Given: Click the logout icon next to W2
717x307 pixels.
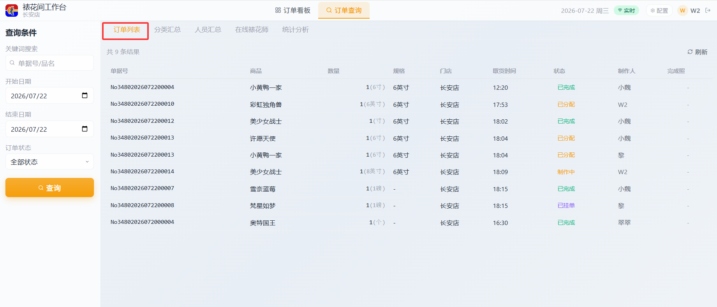Looking at the screenshot, I should 708,10.
